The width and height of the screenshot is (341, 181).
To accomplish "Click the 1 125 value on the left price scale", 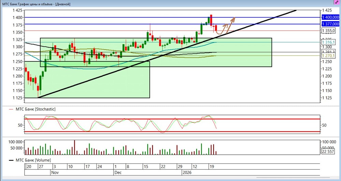I will pyautogui.click(x=18, y=98).
